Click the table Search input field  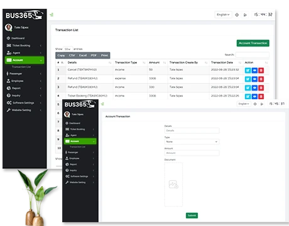point(253,55)
